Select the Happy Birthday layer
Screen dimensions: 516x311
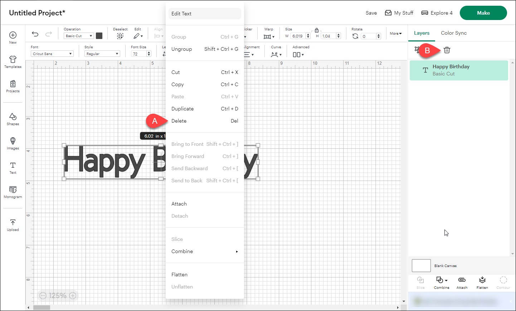point(458,70)
